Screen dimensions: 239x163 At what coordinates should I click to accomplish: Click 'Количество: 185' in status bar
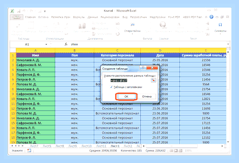[131, 151]
